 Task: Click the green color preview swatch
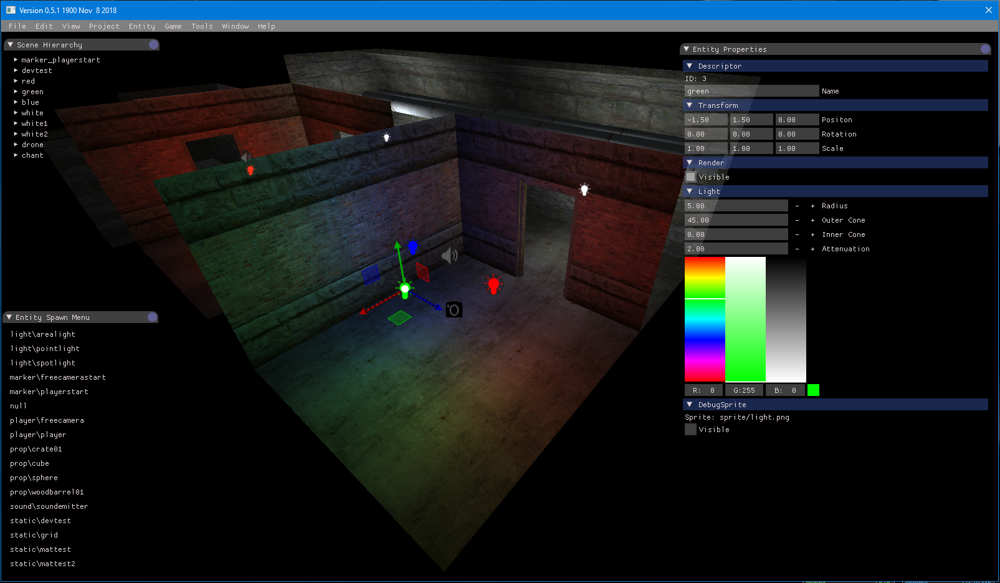(x=813, y=390)
